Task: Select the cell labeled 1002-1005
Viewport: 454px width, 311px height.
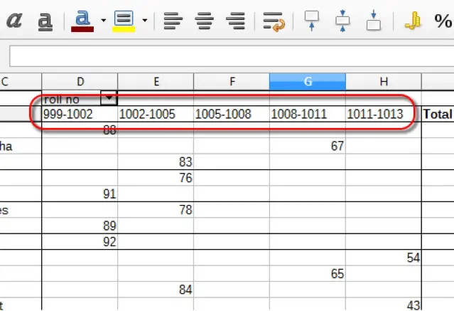Action: pyautogui.click(x=156, y=114)
